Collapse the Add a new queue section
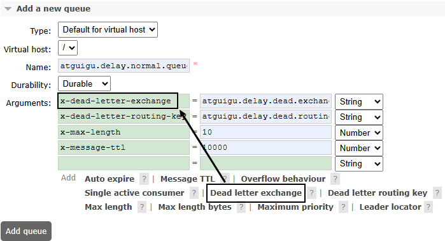The width and height of the screenshot is (445, 241). 53,8
